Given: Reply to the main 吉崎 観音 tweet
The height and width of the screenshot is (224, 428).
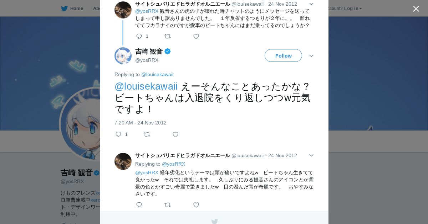Looking at the screenshot, I should tap(119, 134).
